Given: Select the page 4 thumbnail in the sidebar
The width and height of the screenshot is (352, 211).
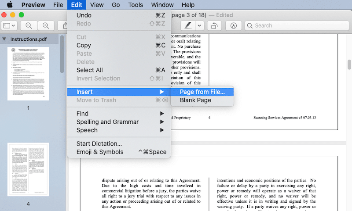Looking at the screenshot, I should (28, 169).
